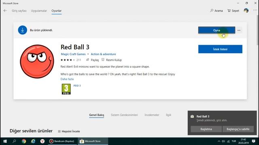Open the volume control in the tray
The image size is (259, 145).
pos(223,141)
